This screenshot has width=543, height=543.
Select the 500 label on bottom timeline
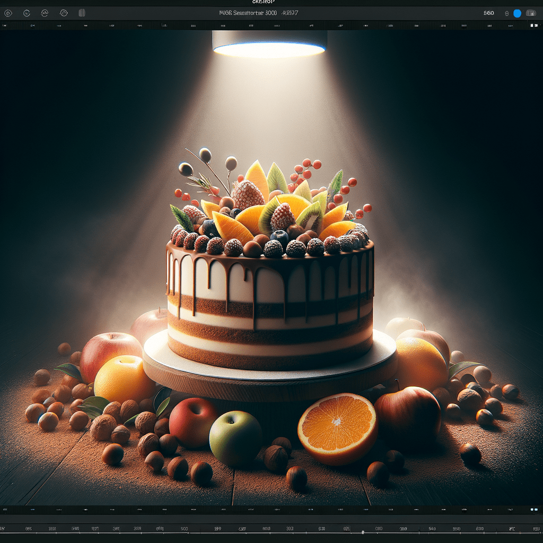click(184, 529)
